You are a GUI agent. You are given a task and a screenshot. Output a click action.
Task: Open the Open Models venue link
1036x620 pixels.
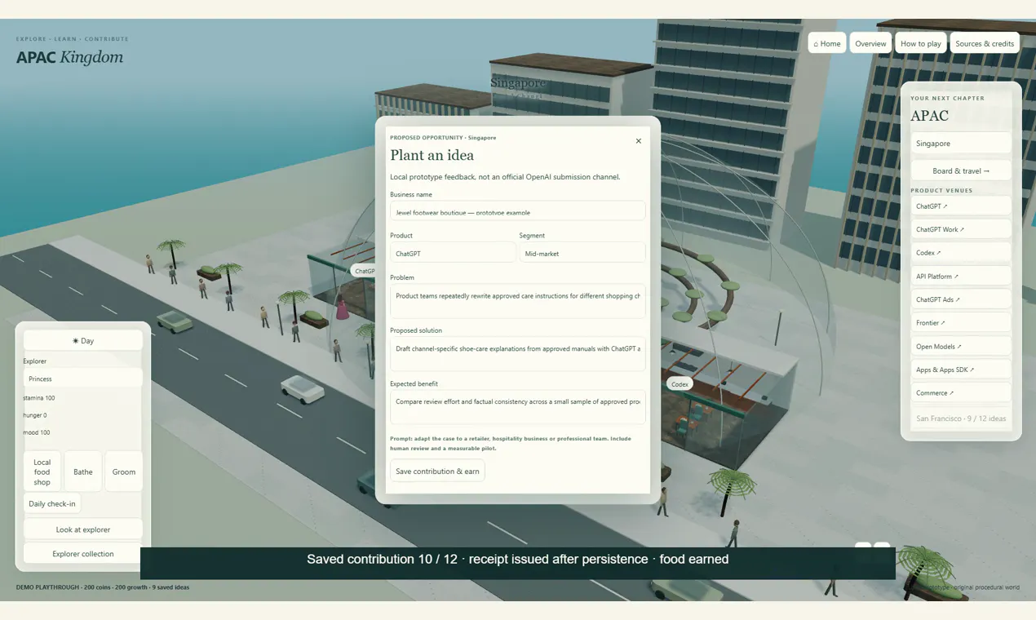tap(961, 346)
